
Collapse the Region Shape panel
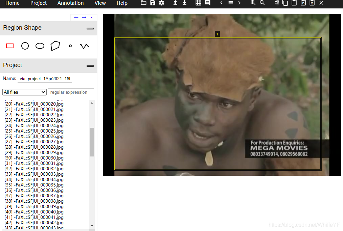click(x=90, y=28)
